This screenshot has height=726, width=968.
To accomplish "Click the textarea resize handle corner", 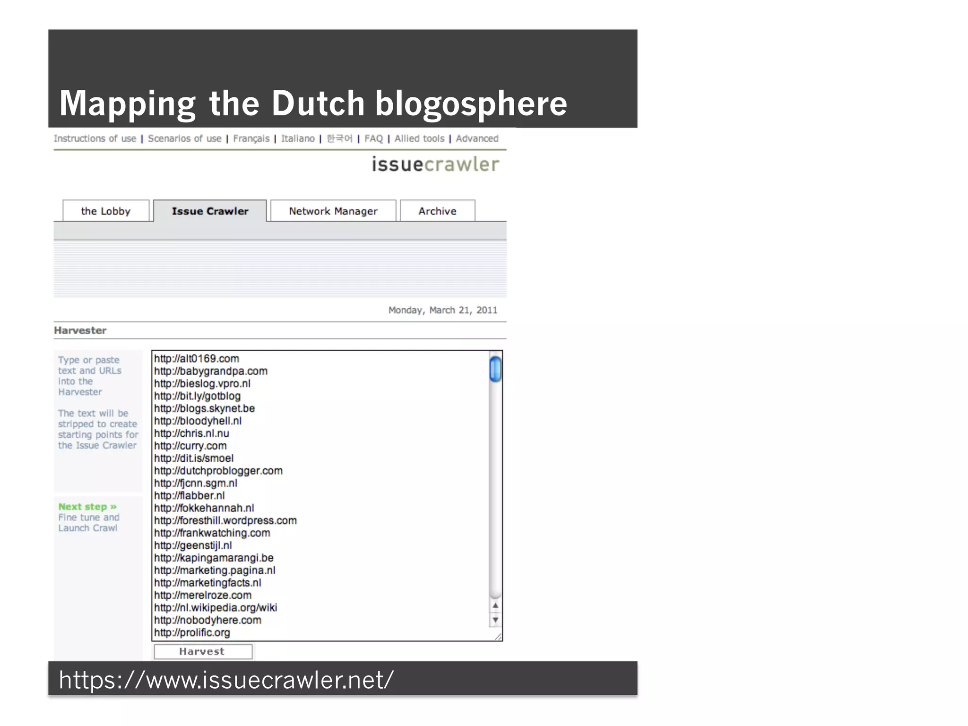I will click(x=498, y=637).
